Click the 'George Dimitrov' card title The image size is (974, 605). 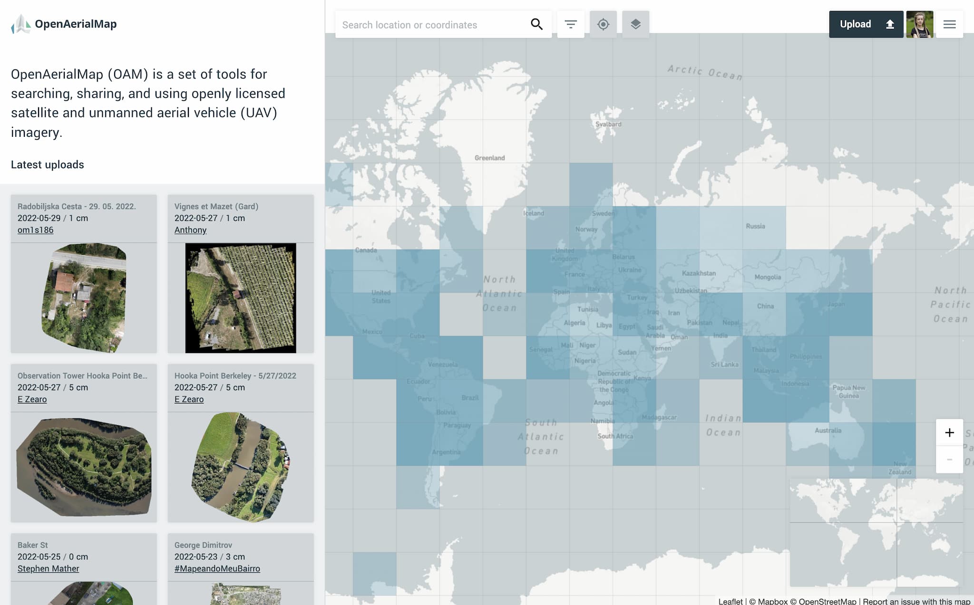click(x=203, y=545)
